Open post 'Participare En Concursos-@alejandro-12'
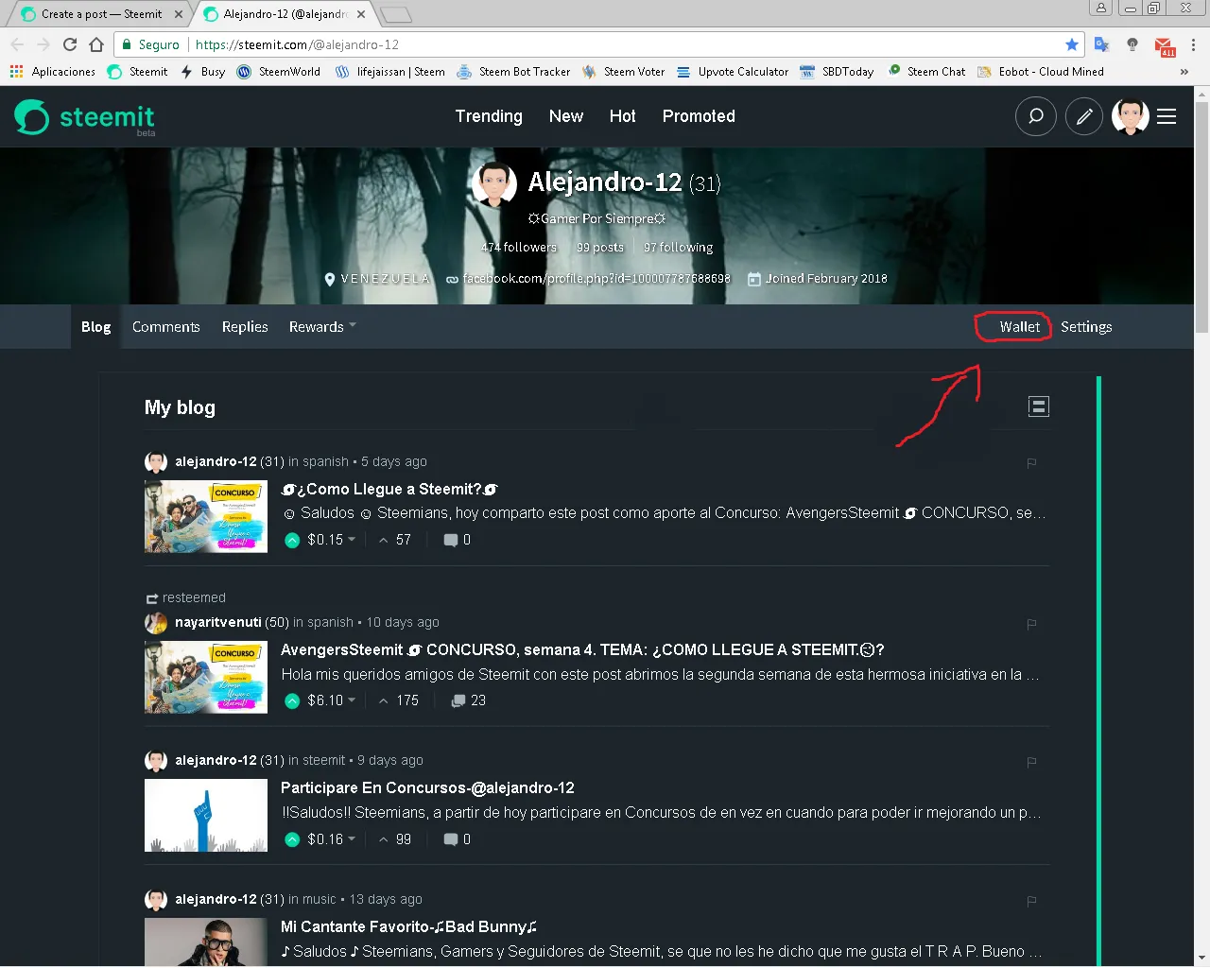 point(427,788)
